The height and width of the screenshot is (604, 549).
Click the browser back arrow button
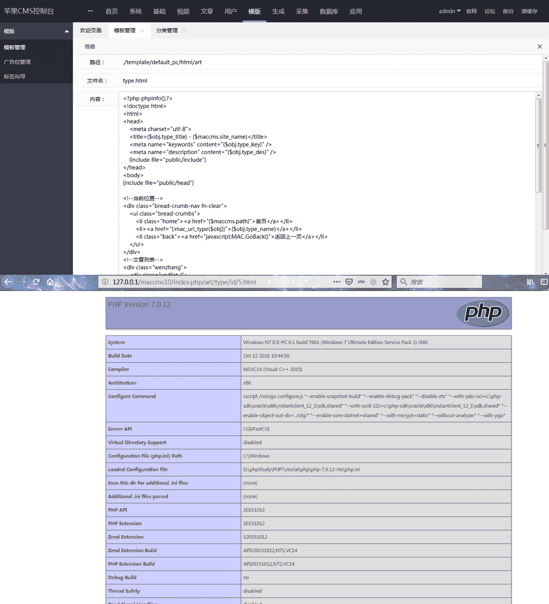(8, 282)
